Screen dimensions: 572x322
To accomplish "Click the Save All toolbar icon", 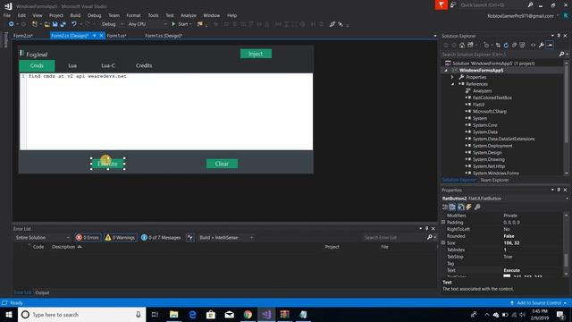I will (63, 24).
